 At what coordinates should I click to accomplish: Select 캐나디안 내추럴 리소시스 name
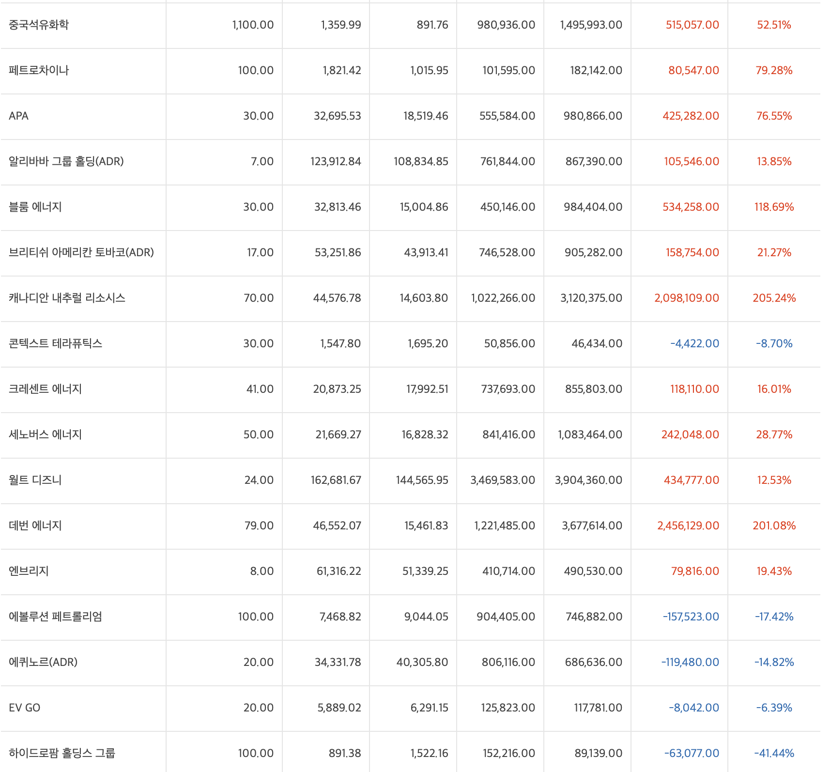click(x=67, y=298)
